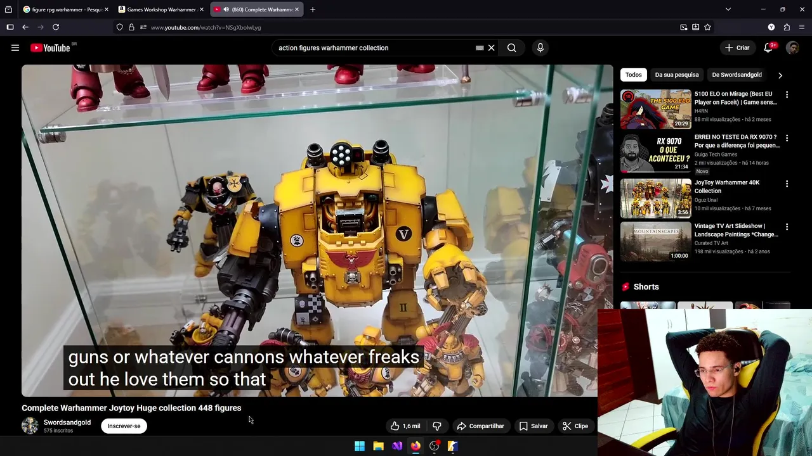Open site permissions icon in address bar
The width and height of the screenshot is (812, 456).
[143, 27]
